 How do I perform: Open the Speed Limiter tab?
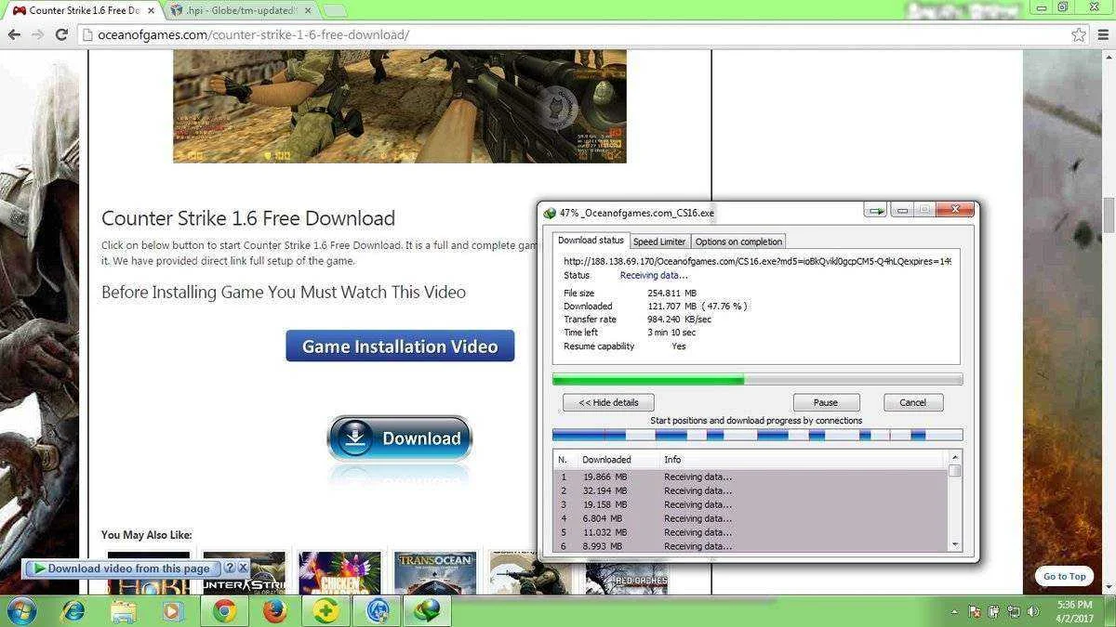659,242
